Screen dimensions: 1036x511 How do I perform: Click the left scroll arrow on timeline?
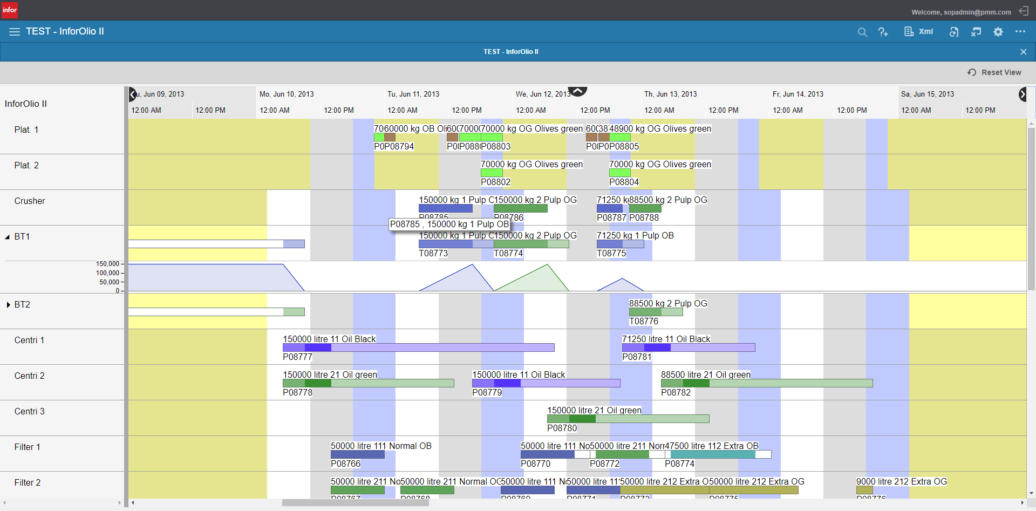click(x=131, y=94)
